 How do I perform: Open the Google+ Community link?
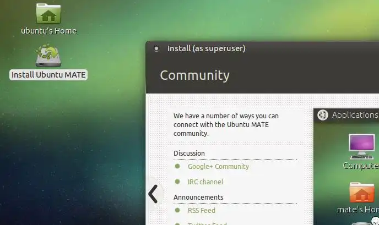[x=218, y=167]
